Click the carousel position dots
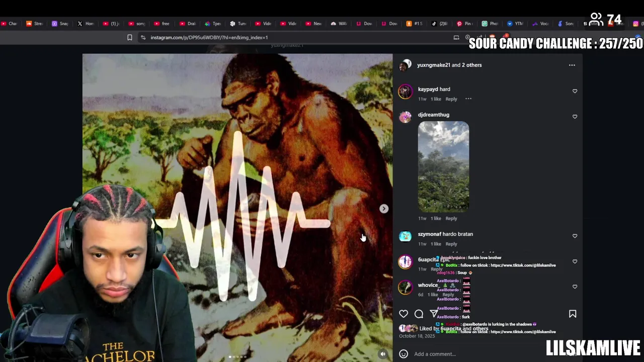 pos(237,357)
